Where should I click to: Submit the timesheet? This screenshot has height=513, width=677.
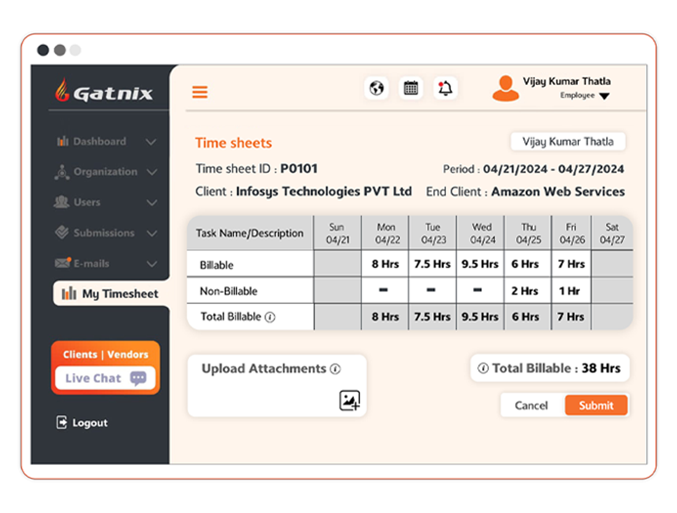click(x=596, y=405)
